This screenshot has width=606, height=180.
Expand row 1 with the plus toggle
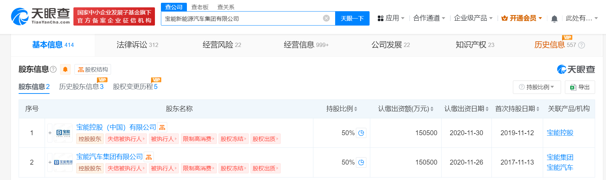point(50,133)
